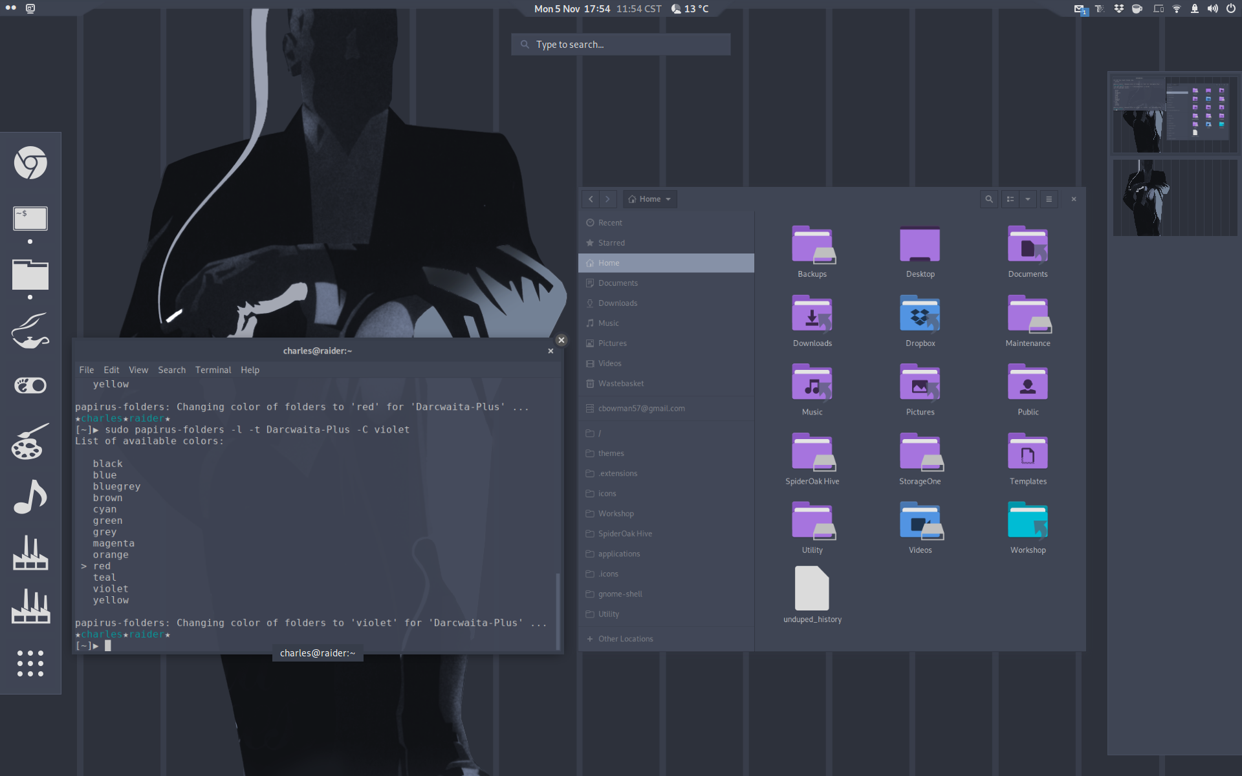Select Home in the sidebar

666,263
